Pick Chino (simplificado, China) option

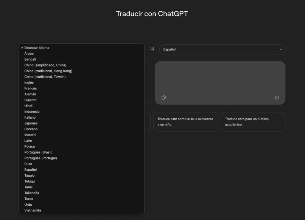(45, 65)
